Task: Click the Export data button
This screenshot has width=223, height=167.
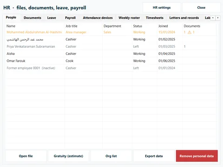Action: [x=154, y=156]
